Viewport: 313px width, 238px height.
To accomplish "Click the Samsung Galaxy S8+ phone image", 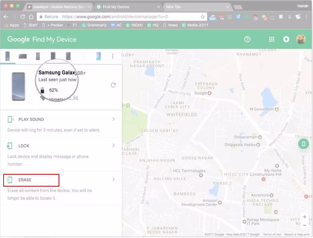I will coord(18,87).
